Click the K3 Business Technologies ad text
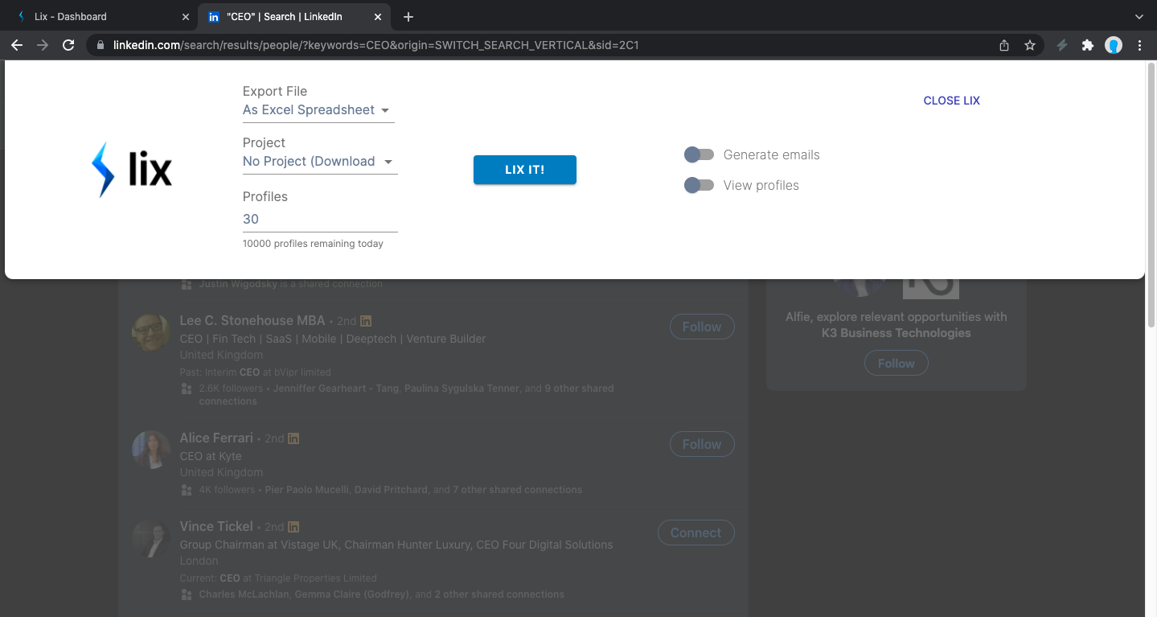Image resolution: width=1157 pixels, height=617 pixels. click(896, 325)
